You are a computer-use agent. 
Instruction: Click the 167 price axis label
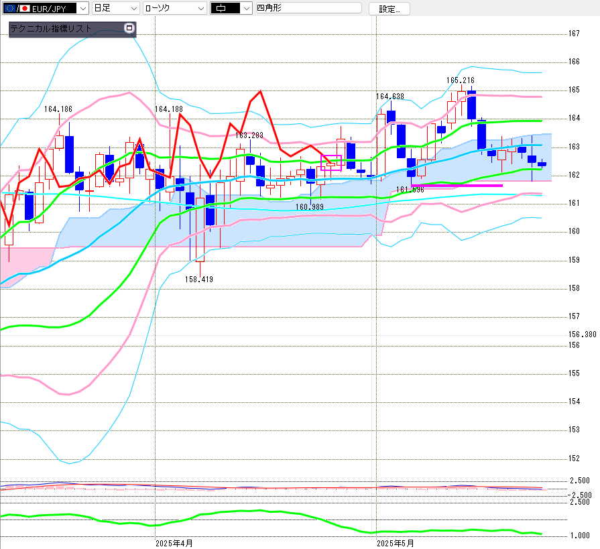(x=574, y=34)
